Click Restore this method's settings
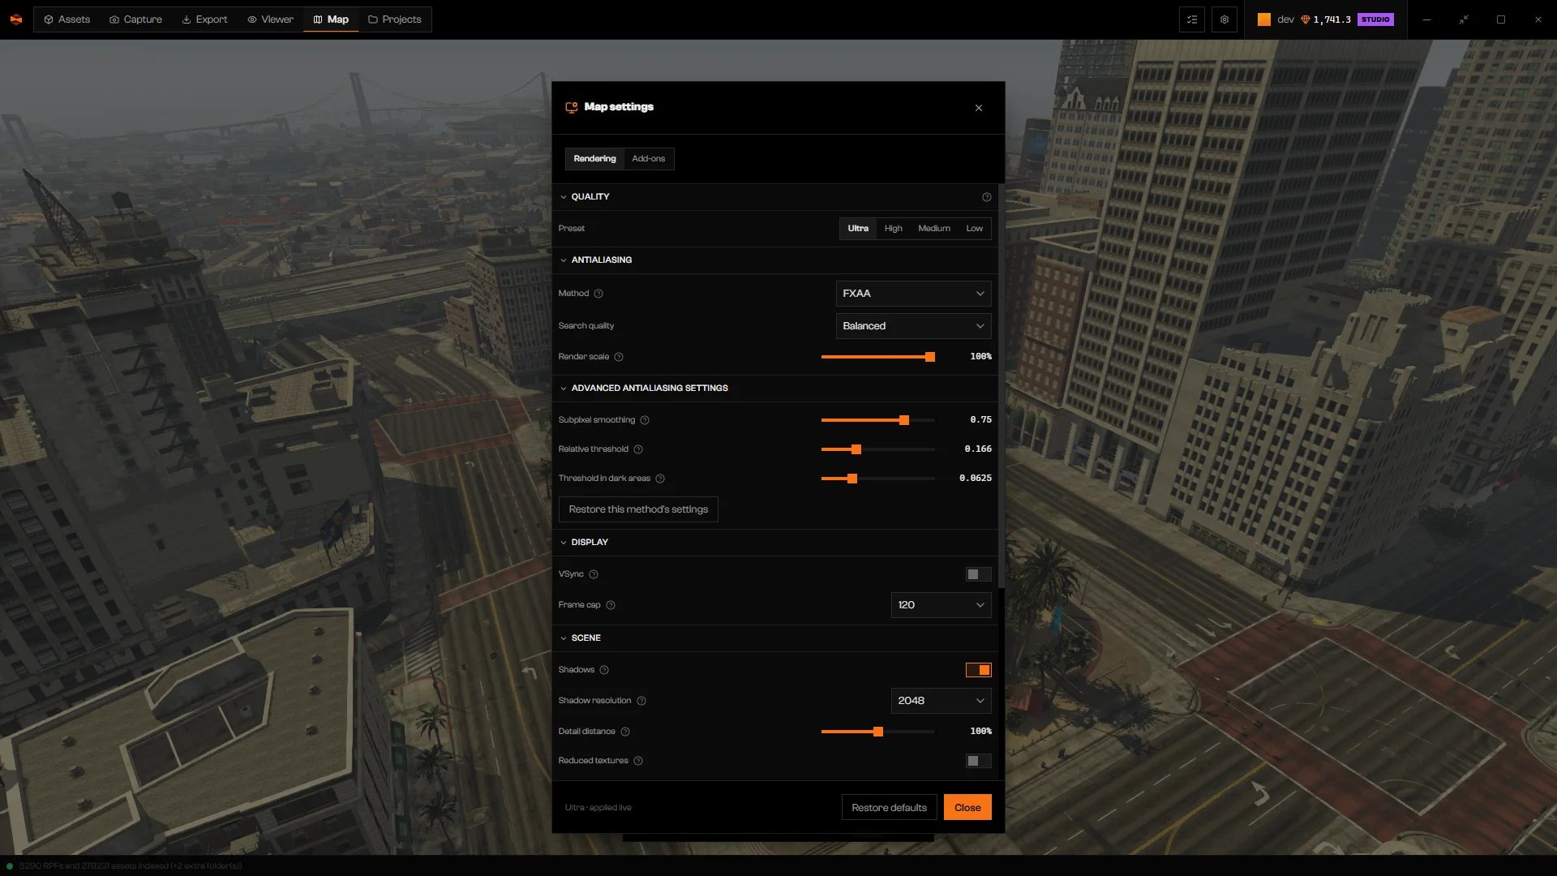Screen dimensions: 1557x876 tap(638, 509)
